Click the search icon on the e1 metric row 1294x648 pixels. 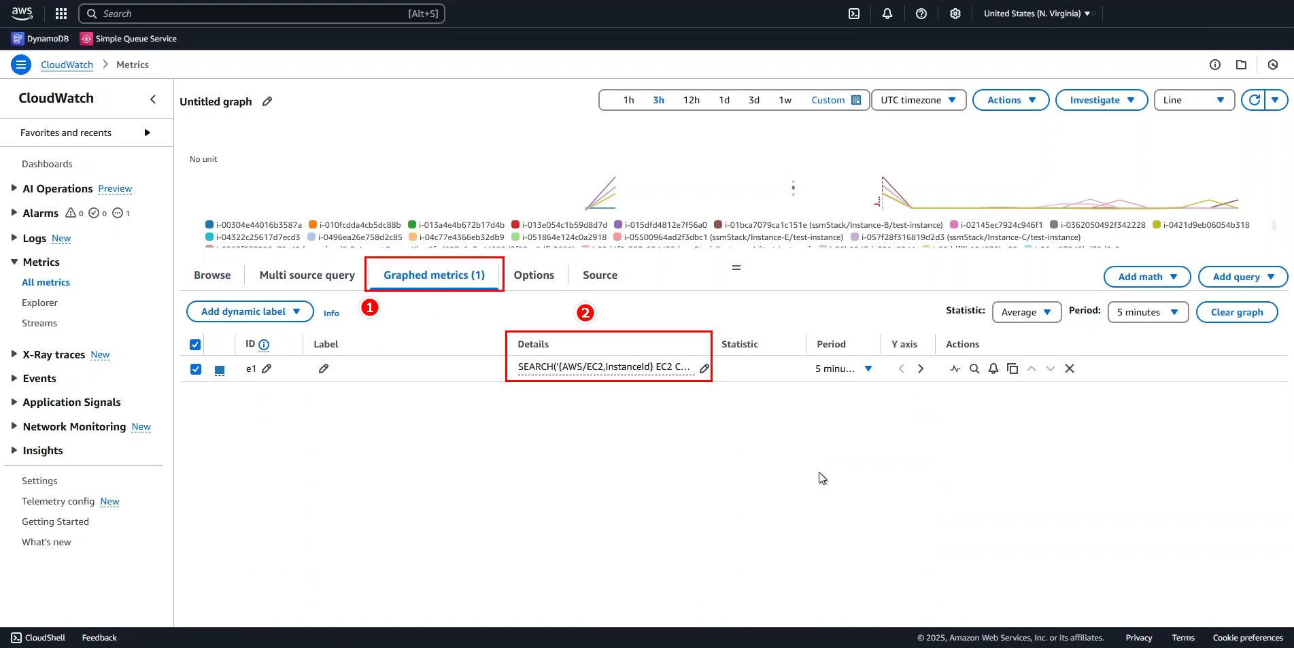[x=974, y=368]
